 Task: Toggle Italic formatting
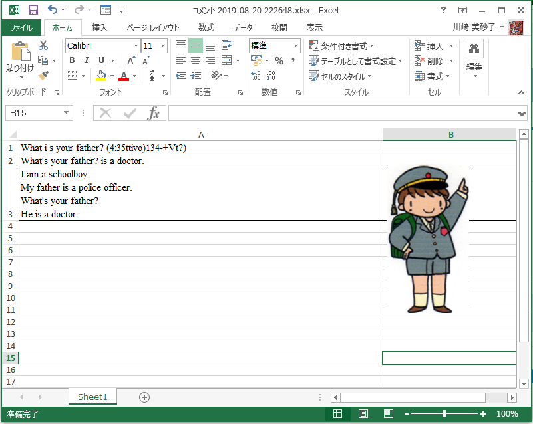point(87,60)
